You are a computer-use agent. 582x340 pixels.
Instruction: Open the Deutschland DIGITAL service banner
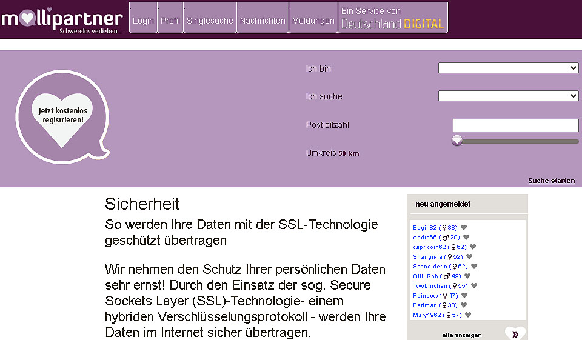tap(393, 18)
